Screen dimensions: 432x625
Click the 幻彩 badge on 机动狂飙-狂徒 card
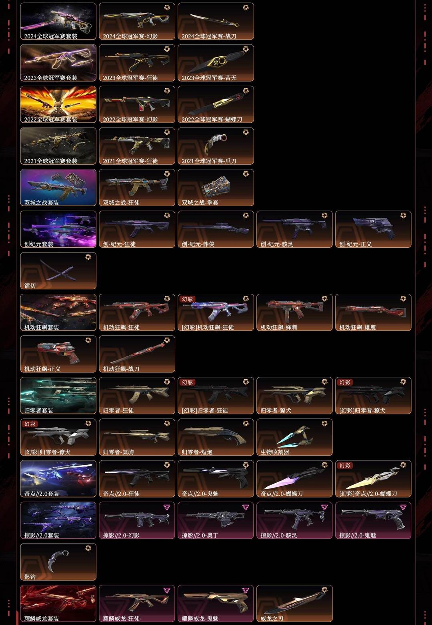click(x=188, y=299)
